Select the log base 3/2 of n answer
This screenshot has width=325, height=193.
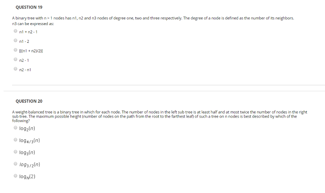pos(16,164)
